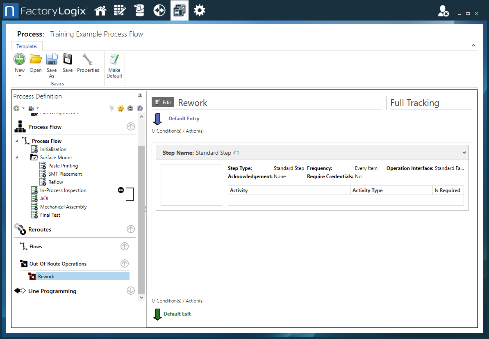The image size is (489, 339).
Task: Collapse the Reroutes section
Action: point(131,229)
